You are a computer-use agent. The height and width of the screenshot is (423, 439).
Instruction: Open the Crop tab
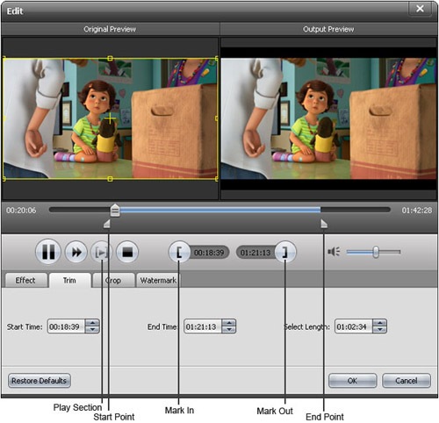(x=113, y=280)
